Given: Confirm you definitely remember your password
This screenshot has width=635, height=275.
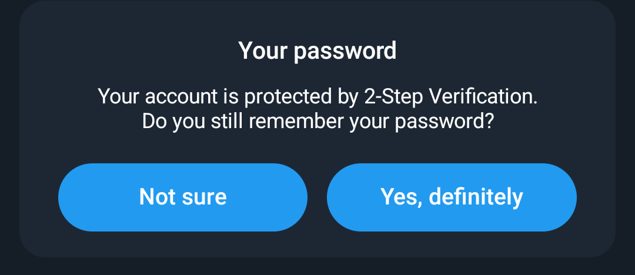Looking at the screenshot, I should [452, 197].
